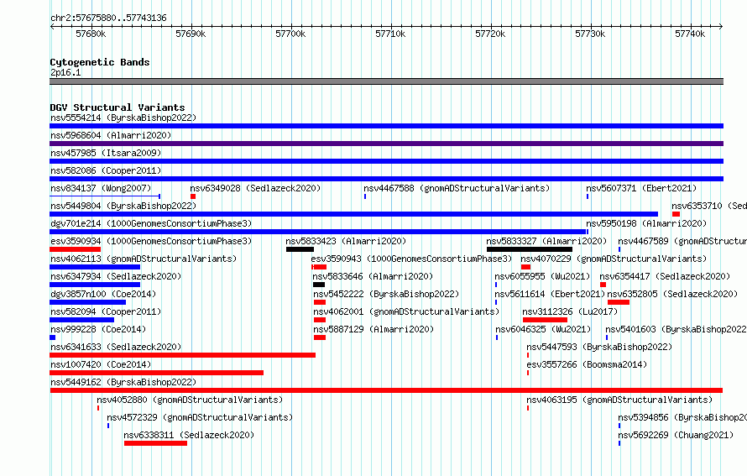
Task: Click the blue nsv582094 variant bar
Action: pos(82,320)
